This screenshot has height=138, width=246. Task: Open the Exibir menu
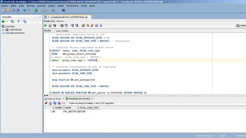22,6
